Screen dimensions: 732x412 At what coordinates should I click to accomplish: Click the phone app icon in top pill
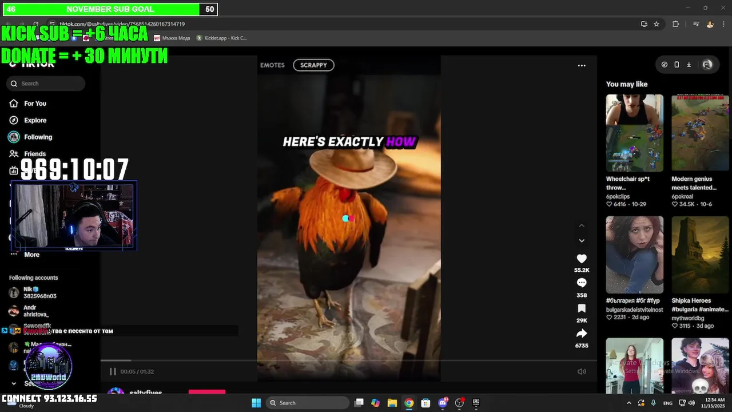coord(677,65)
